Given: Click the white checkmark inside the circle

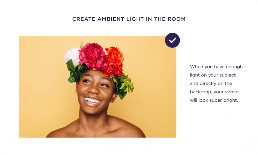Looking at the screenshot, I should pyautogui.click(x=172, y=40).
